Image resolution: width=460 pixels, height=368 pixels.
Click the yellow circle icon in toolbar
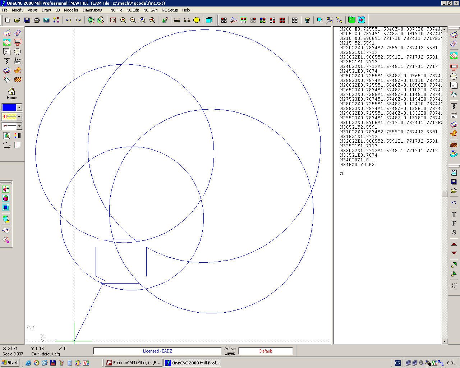[197, 20]
